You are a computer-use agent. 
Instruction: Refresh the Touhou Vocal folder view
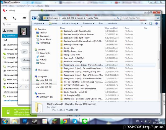pos(118,18)
